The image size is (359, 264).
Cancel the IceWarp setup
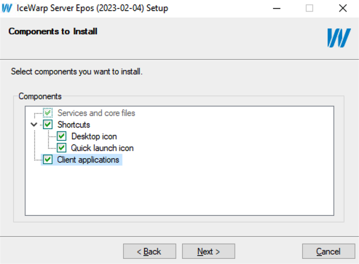328,252
